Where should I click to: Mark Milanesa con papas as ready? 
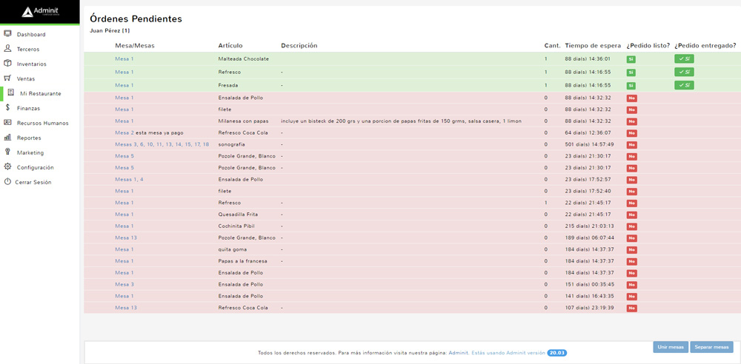[x=631, y=121]
